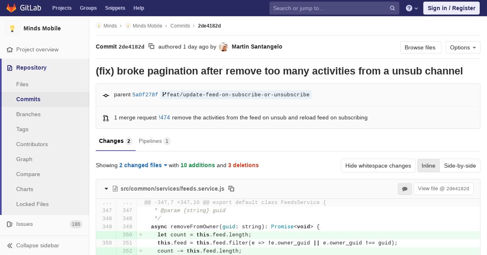Click the Project overview home icon

pos(10,50)
